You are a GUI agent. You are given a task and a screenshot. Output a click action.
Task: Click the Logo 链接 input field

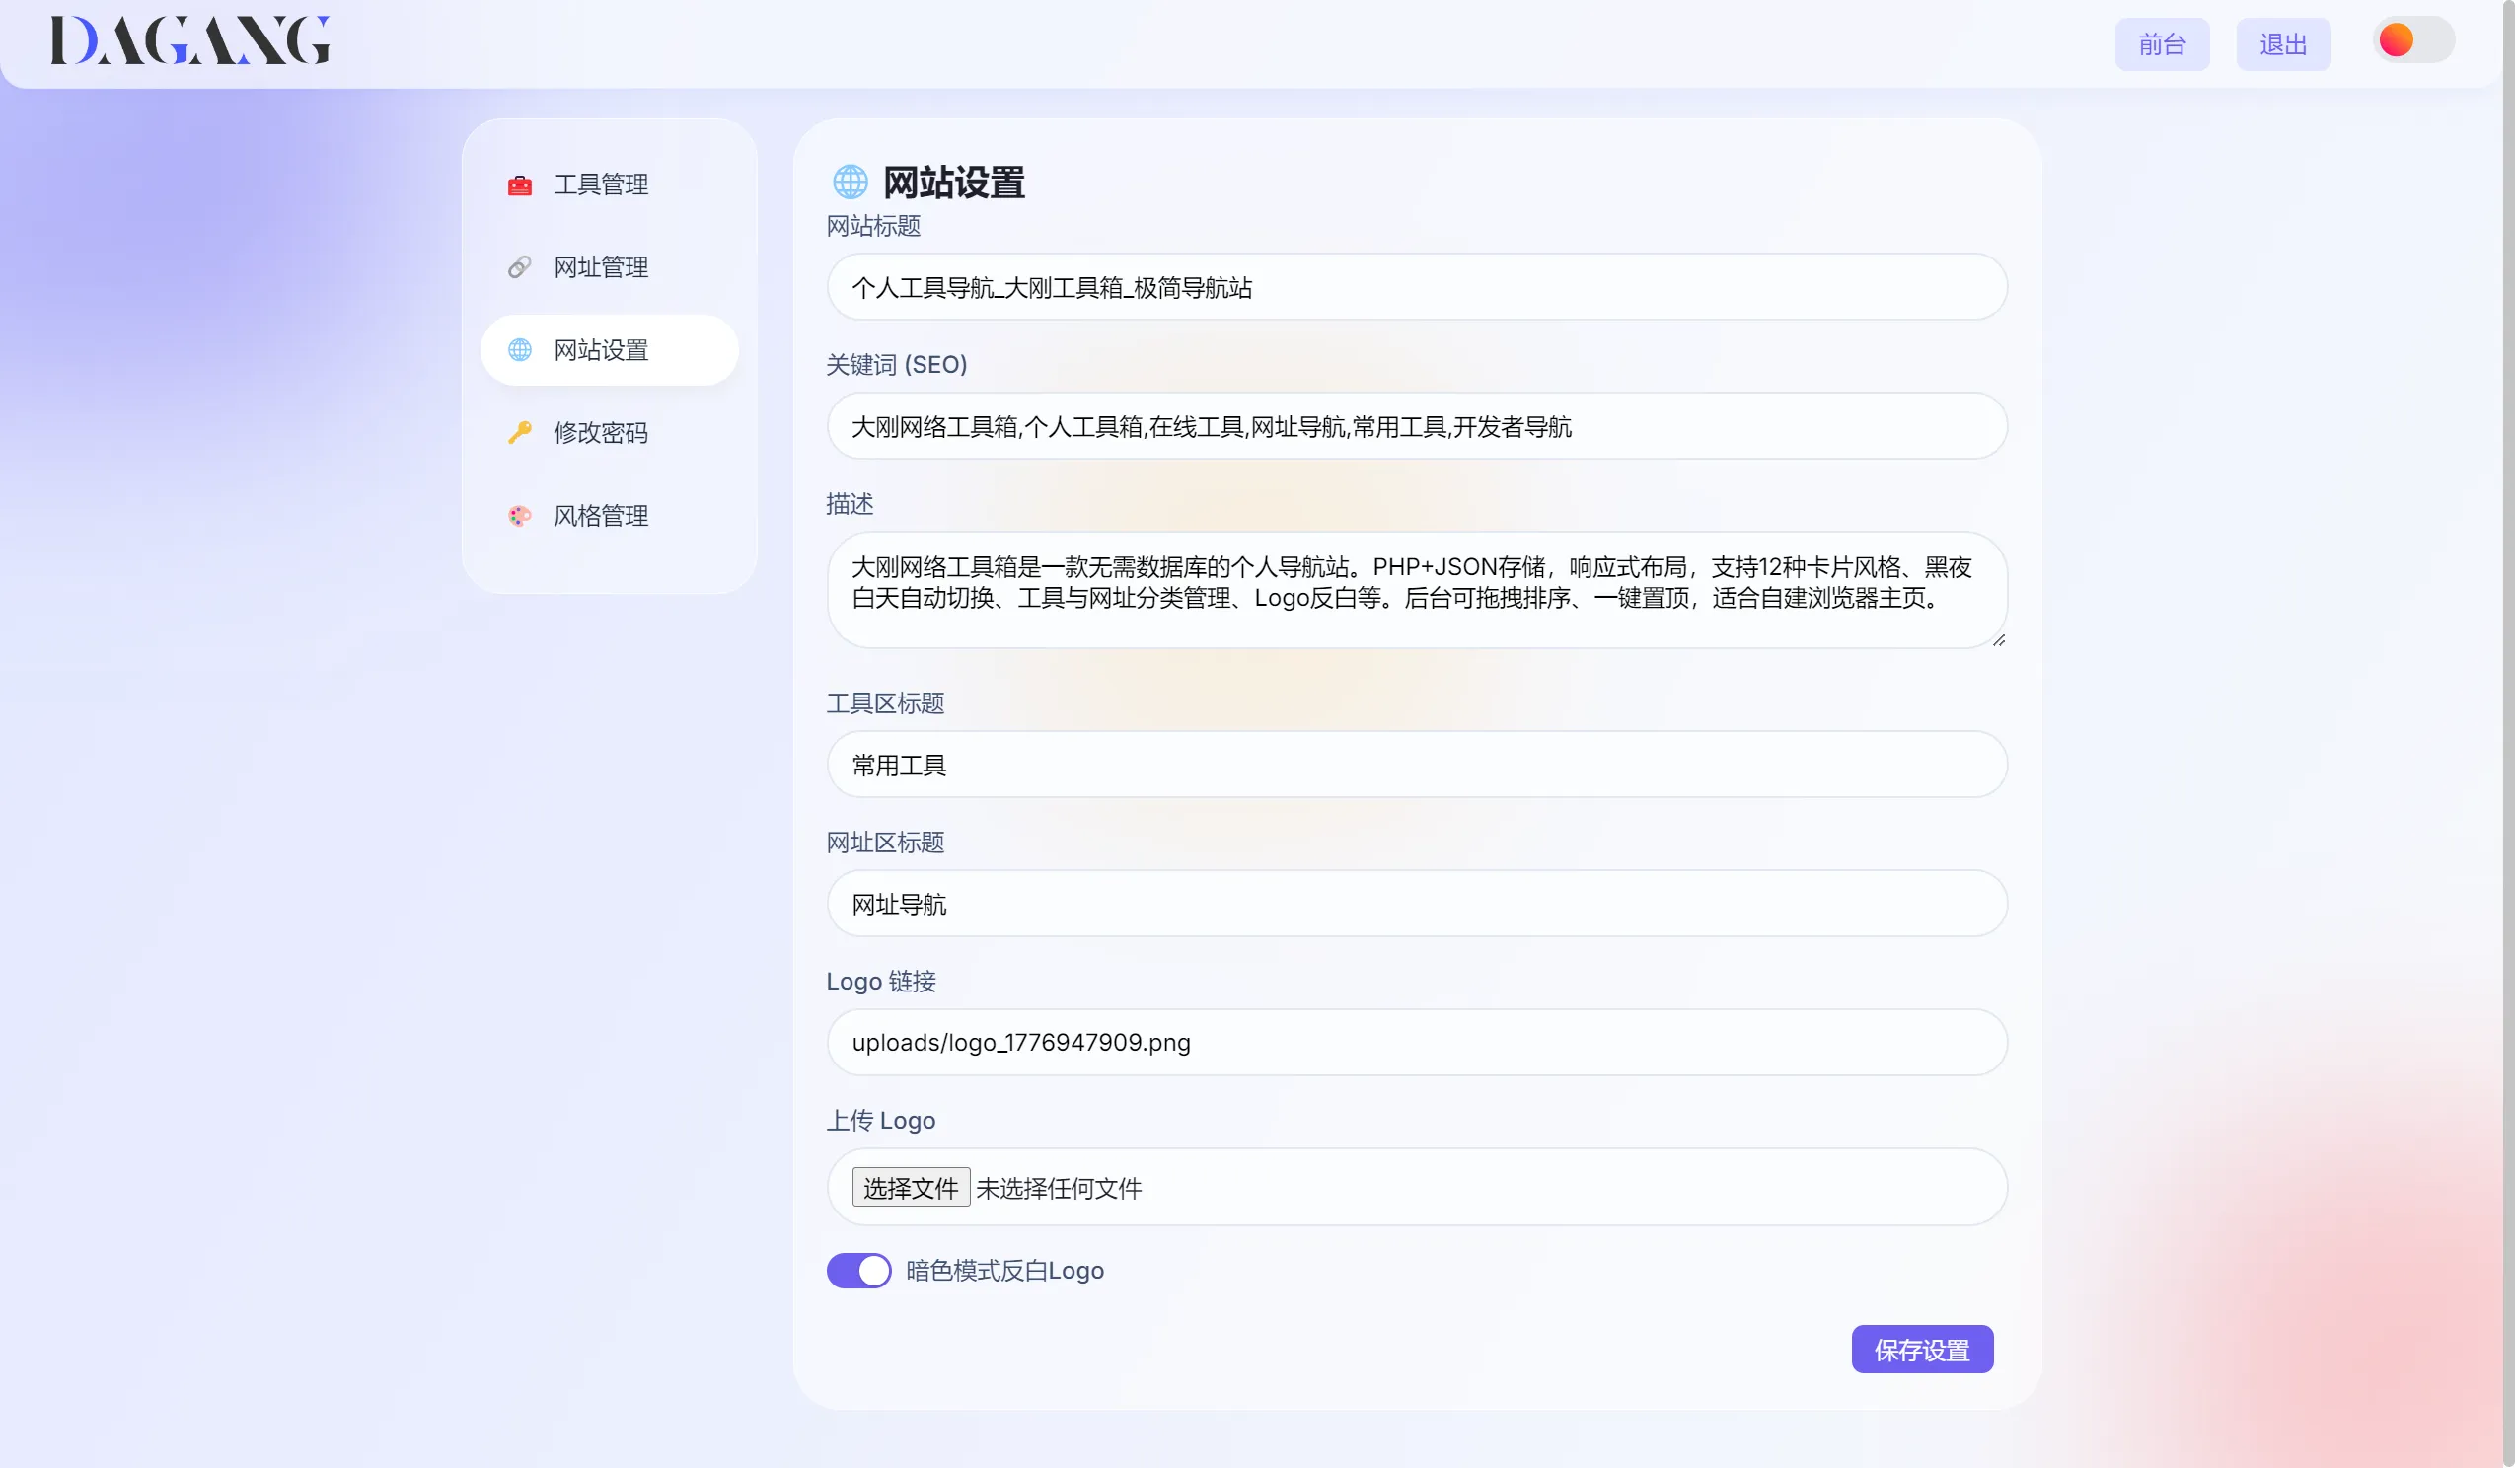click(x=1417, y=1042)
